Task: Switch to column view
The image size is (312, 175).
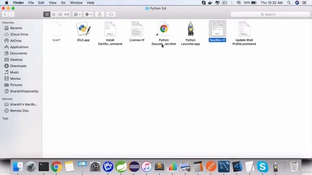Action: click(x=60, y=14)
